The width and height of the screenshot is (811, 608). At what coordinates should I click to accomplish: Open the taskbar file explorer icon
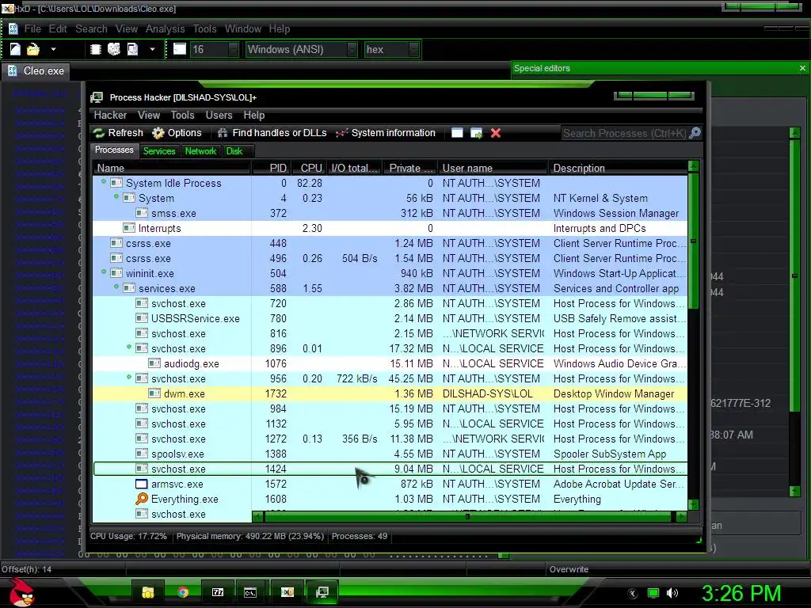coord(148,592)
